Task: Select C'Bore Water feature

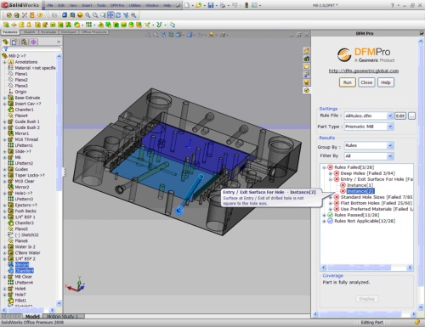Action: coord(27,253)
